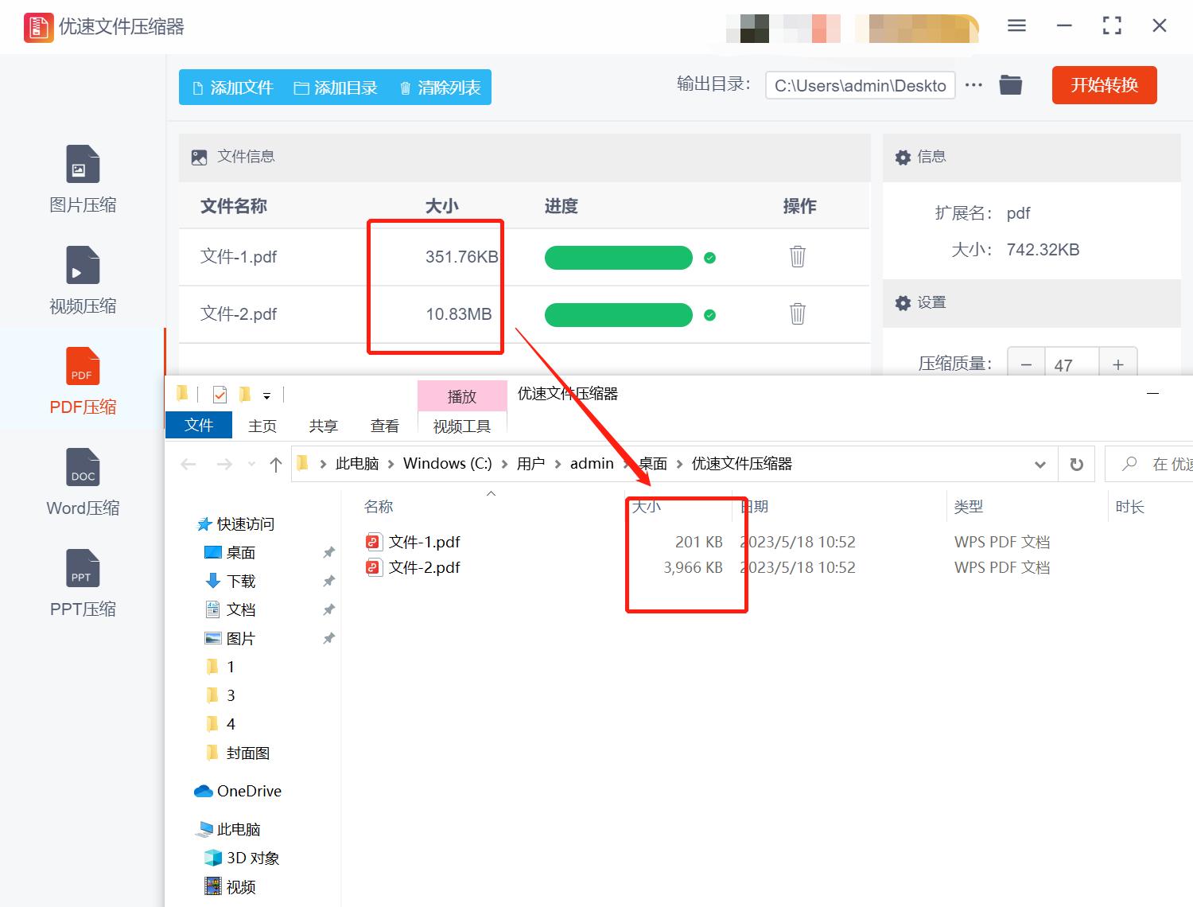Switch to the PDF压缩 tool
This screenshot has height=907, width=1193.
coord(82,382)
